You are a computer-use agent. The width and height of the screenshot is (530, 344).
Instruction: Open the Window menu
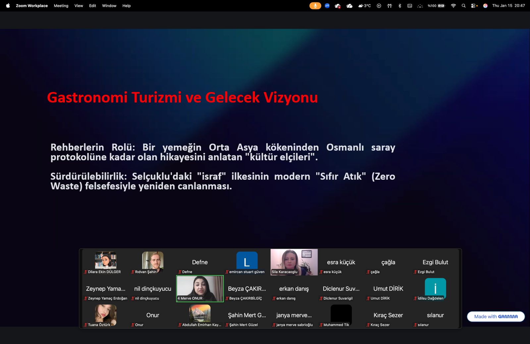pyautogui.click(x=109, y=6)
